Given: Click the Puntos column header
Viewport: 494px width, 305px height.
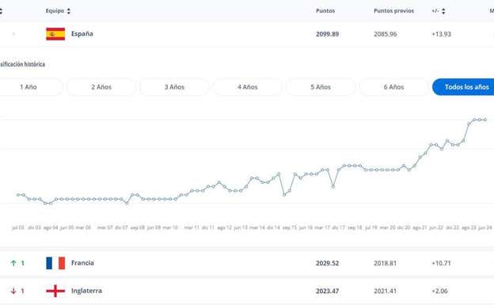Looking at the screenshot, I should click(x=325, y=11).
